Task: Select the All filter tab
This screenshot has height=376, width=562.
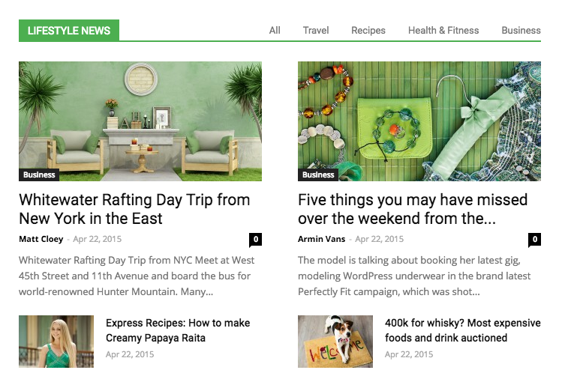Action: point(275,31)
